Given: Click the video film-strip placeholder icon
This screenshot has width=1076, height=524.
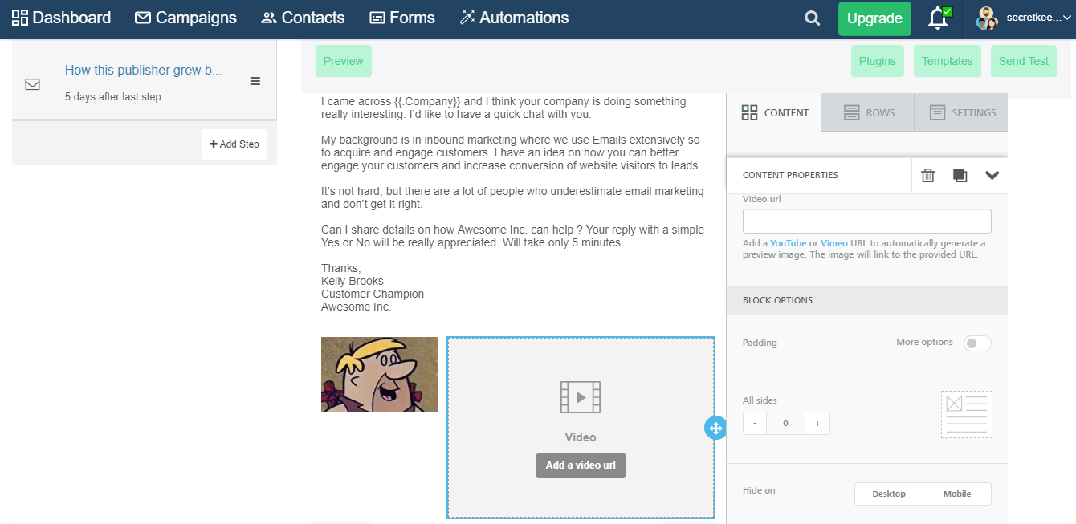Looking at the screenshot, I should pyautogui.click(x=581, y=397).
